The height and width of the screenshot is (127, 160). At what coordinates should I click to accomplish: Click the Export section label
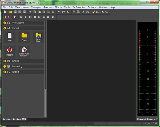click(16, 72)
